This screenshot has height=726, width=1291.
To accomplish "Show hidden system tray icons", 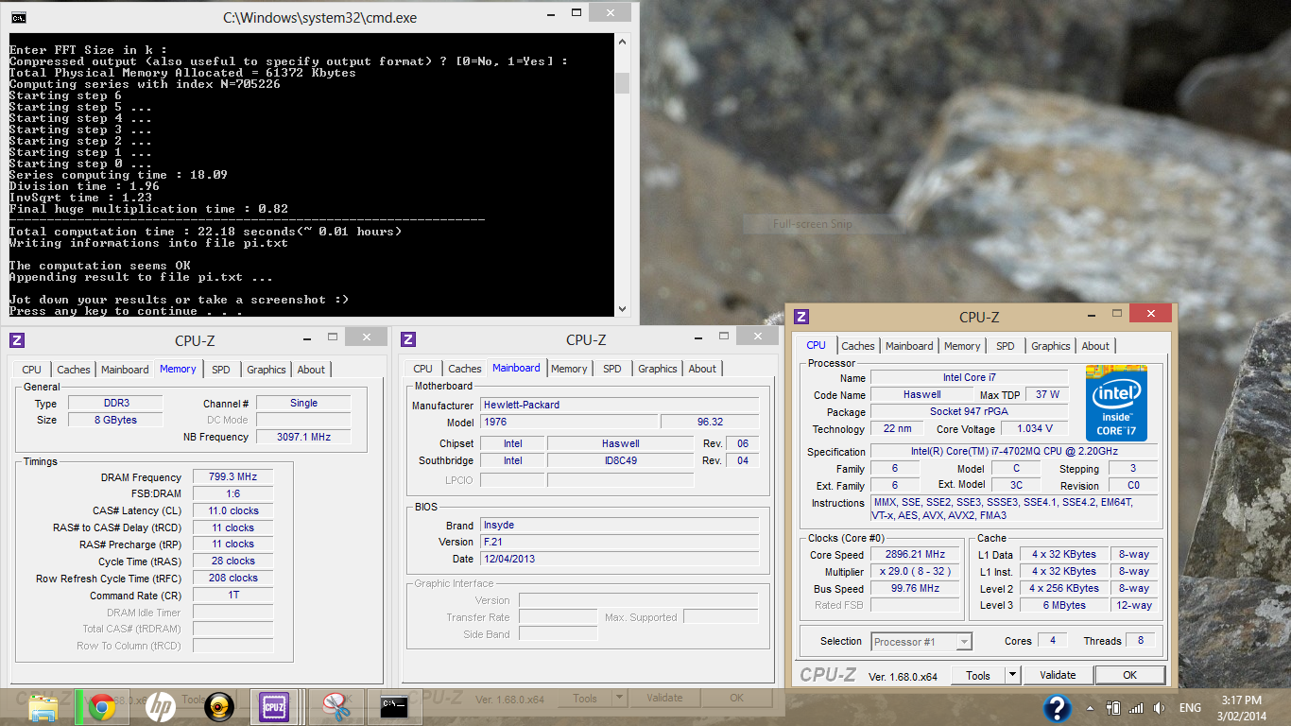I will coord(1091,708).
